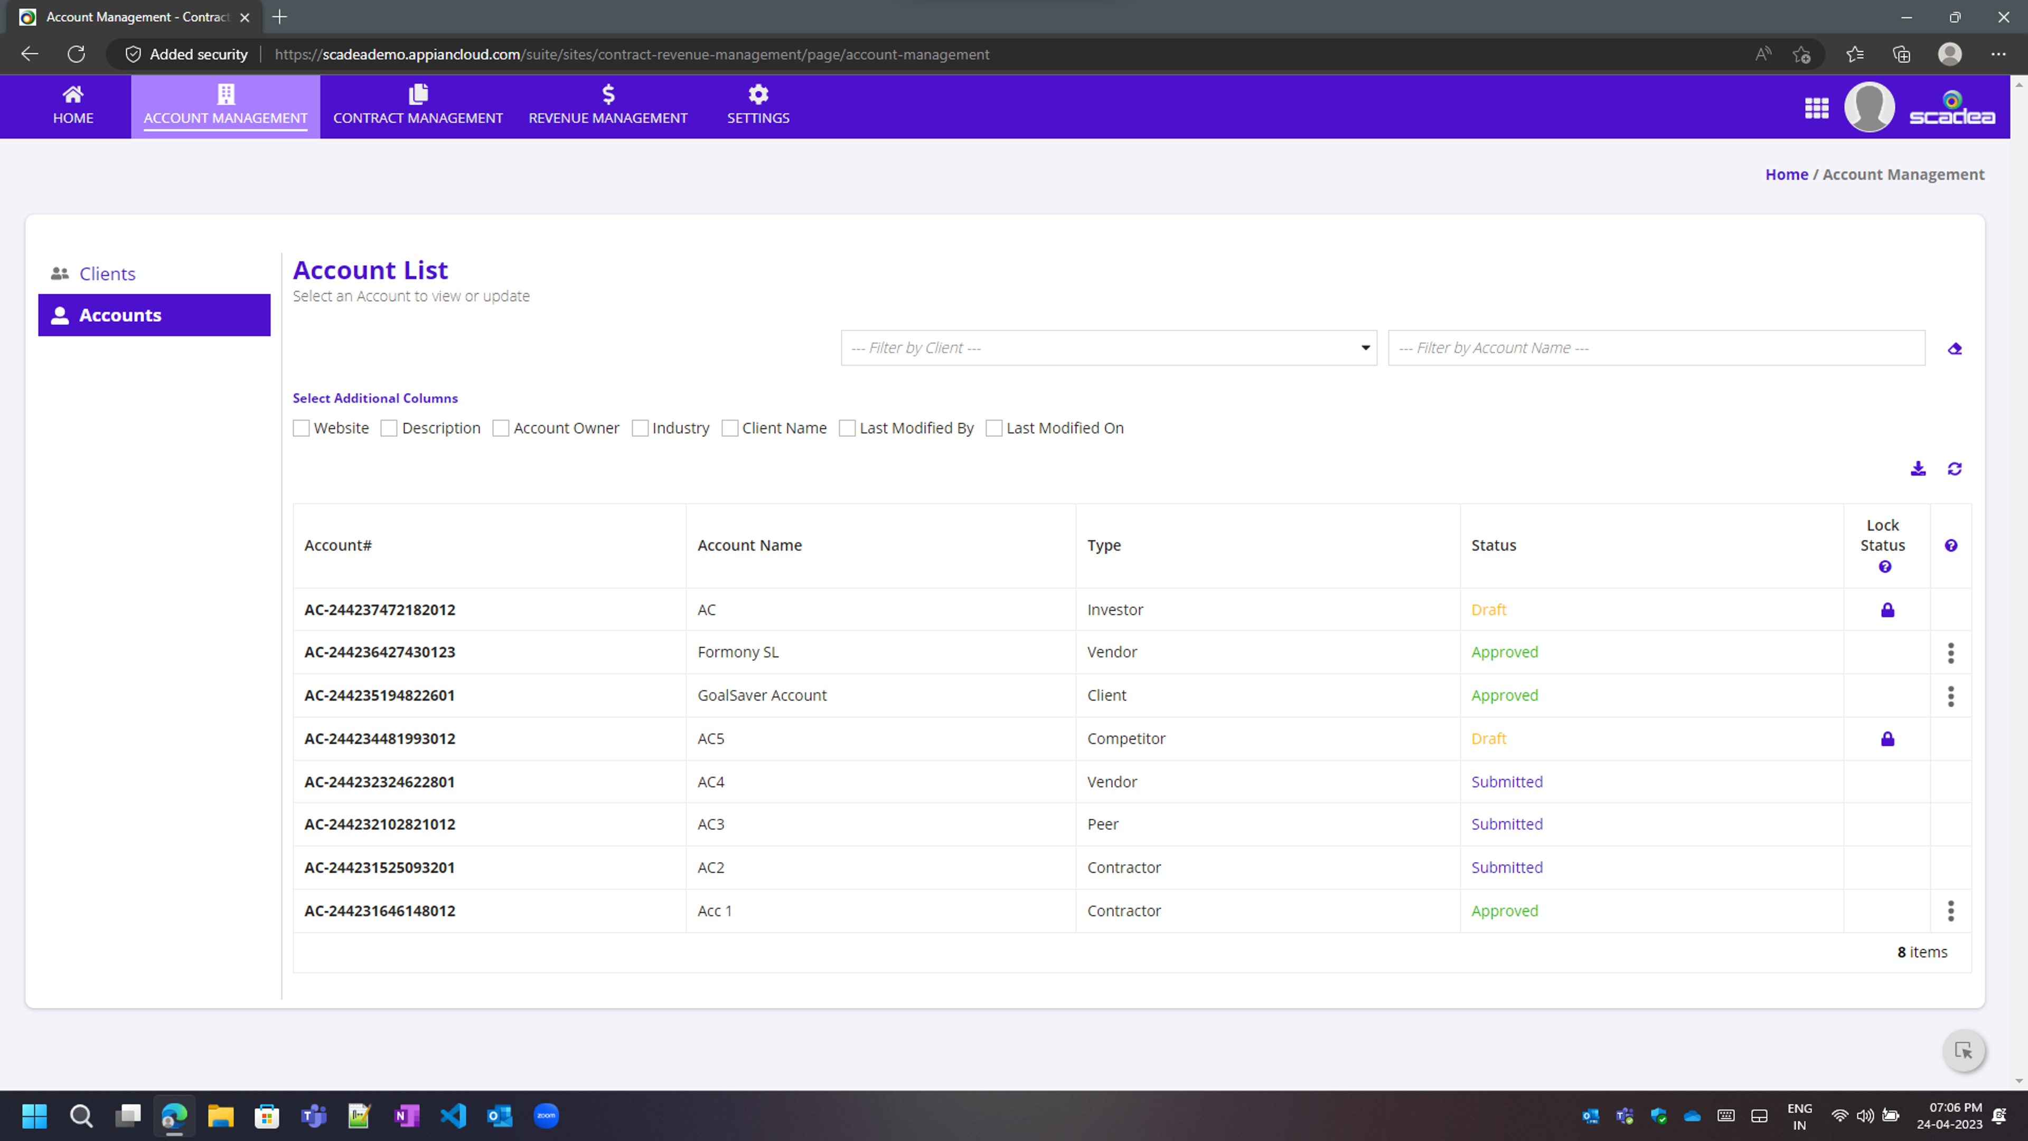Sort by Type column header
The width and height of the screenshot is (2028, 1141).
point(1104,546)
